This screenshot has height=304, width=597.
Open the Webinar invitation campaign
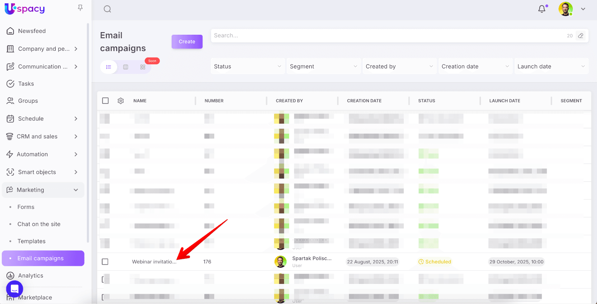(154, 262)
